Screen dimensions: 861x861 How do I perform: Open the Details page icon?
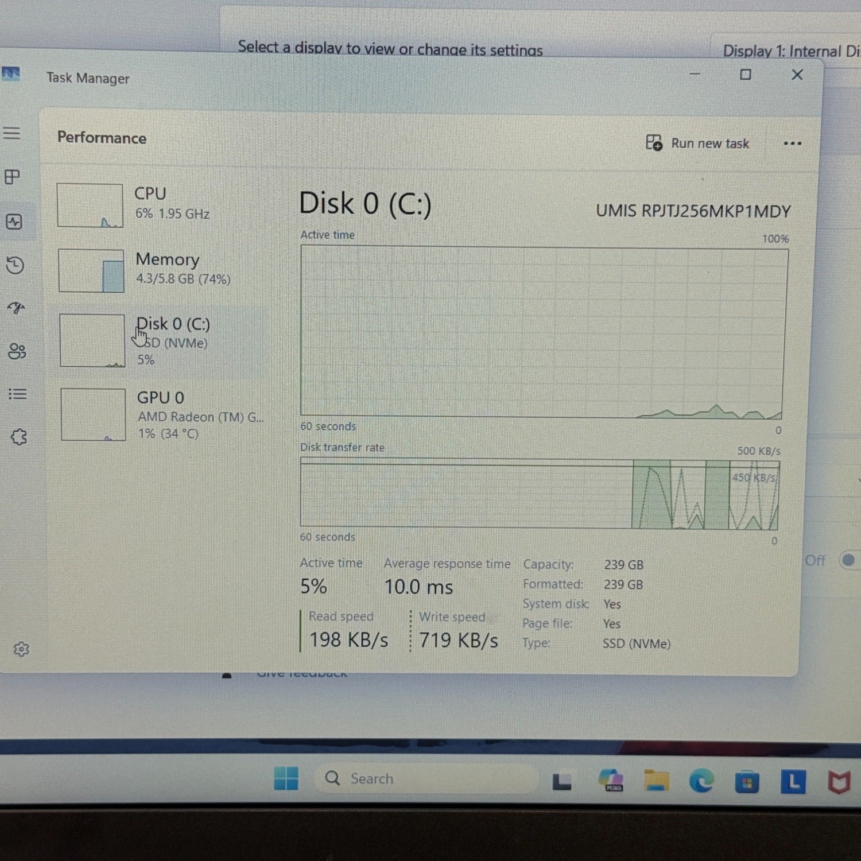(17, 394)
